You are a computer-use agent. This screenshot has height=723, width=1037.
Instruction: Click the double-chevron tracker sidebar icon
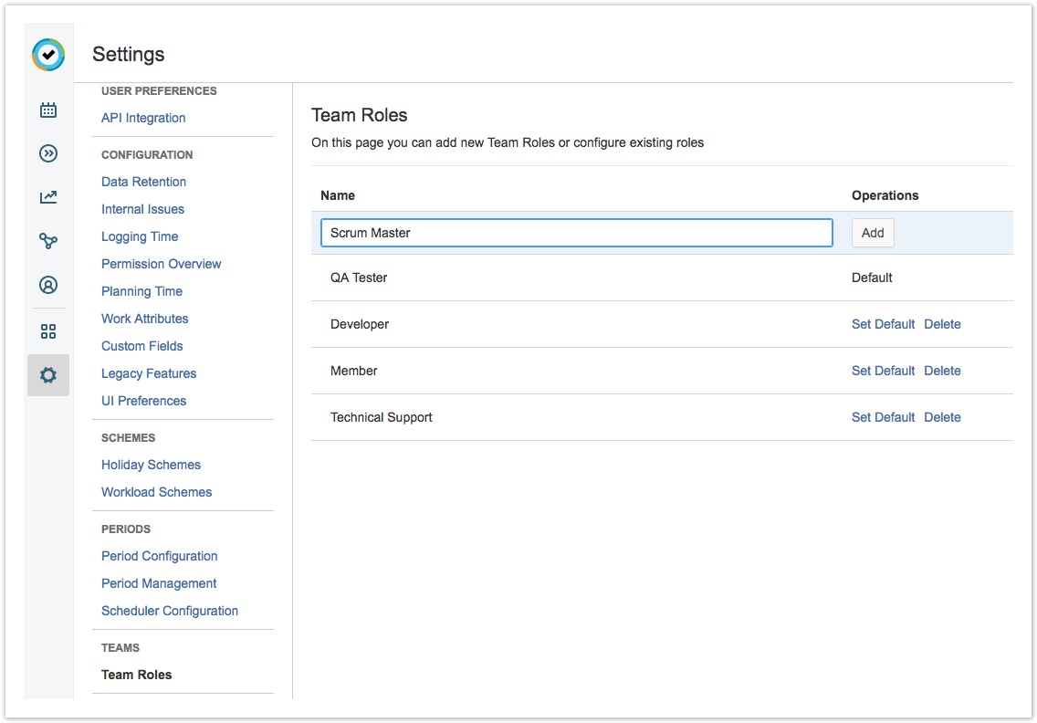[48, 153]
